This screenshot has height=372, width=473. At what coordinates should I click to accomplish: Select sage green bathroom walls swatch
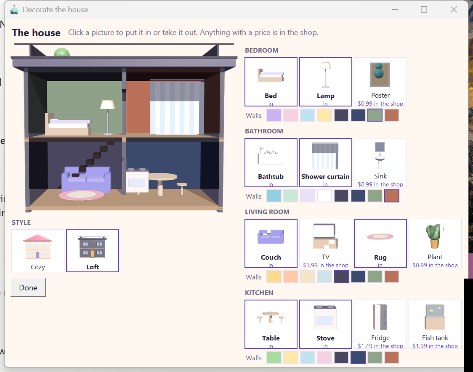pyautogui.click(x=375, y=196)
